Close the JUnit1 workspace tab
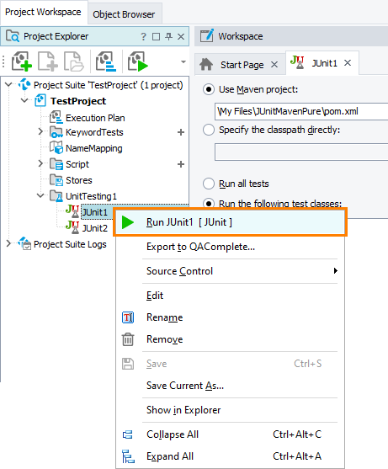Viewport: 388px width, 469px height. coord(348,63)
